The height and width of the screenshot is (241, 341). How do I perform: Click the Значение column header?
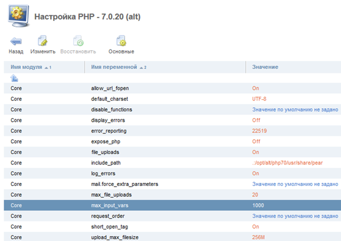(x=265, y=67)
